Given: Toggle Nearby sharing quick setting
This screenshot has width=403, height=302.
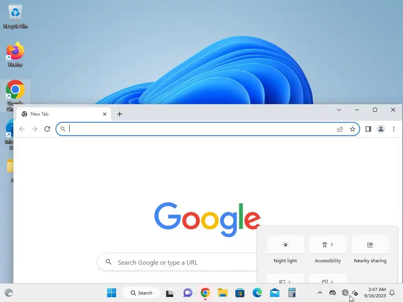Looking at the screenshot, I should point(370,245).
